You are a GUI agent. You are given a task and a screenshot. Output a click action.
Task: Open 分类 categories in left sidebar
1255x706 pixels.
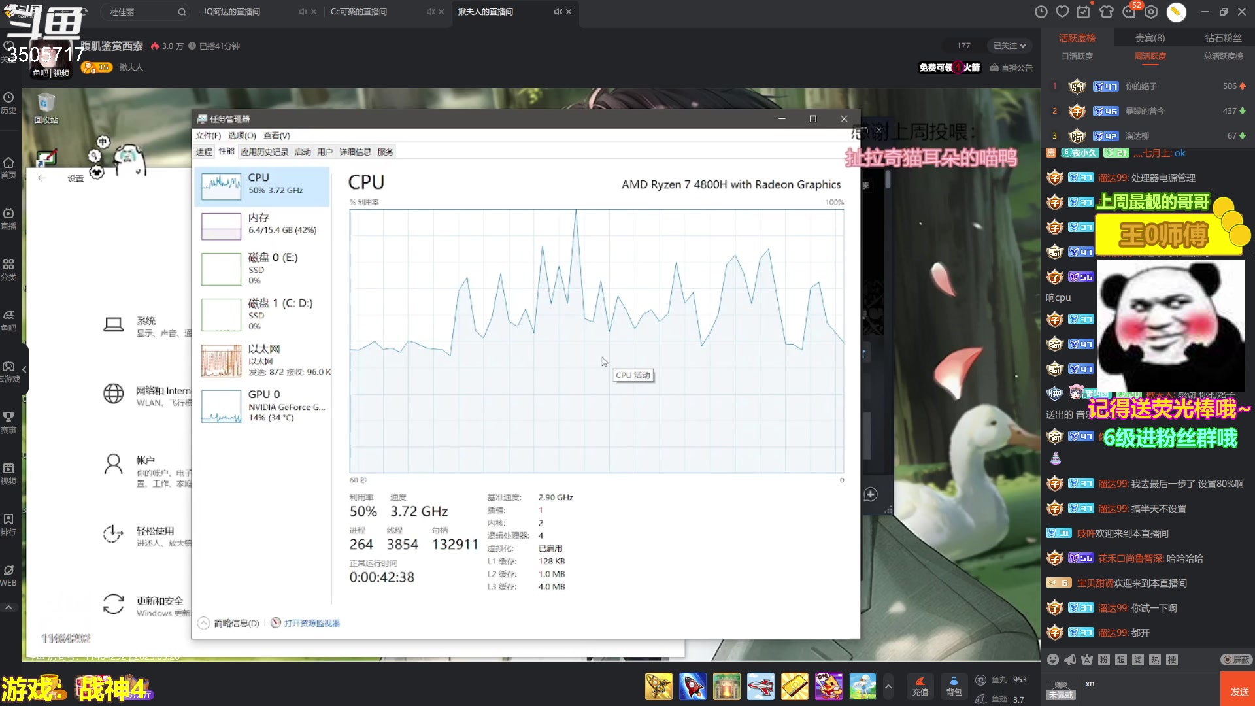point(8,269)
